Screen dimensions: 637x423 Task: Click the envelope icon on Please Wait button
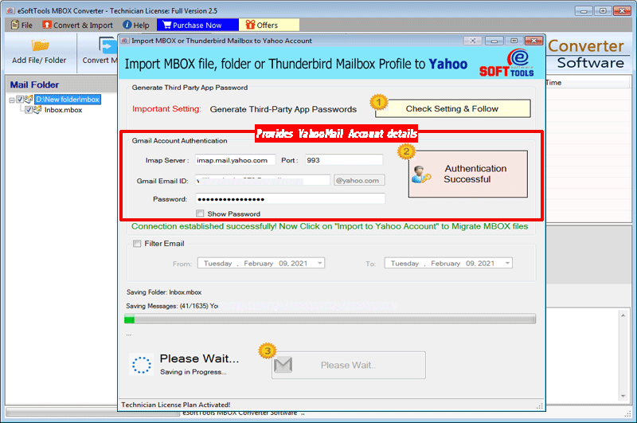(x=283, y=365)
